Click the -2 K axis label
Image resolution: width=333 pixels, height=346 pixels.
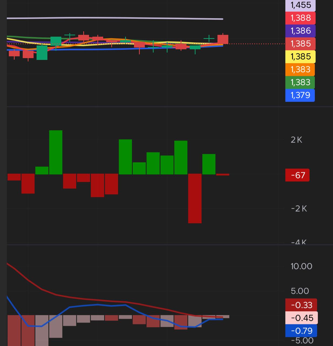click(299, 208)
